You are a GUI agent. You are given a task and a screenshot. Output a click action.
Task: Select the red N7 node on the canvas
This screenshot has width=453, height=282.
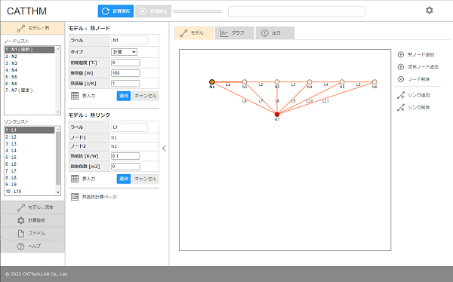coord(277,115)
